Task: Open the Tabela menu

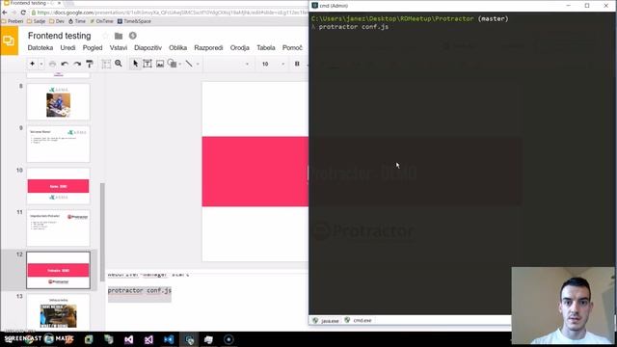Action: (x=266, y=47)
